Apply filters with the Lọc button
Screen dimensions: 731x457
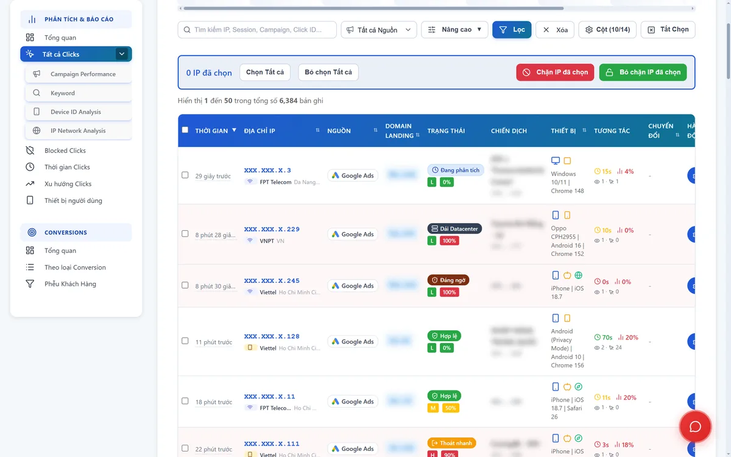[x=512, y=30]
